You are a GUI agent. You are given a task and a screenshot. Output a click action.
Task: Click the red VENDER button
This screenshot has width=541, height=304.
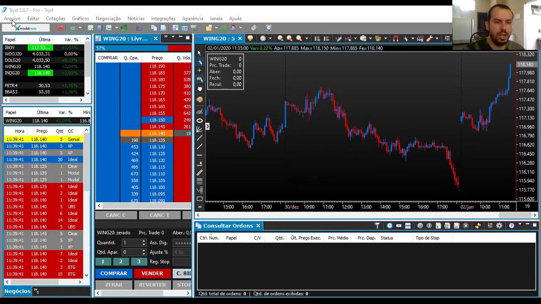point(152,273)
